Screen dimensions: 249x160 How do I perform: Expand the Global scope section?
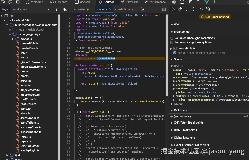point(178,104)
